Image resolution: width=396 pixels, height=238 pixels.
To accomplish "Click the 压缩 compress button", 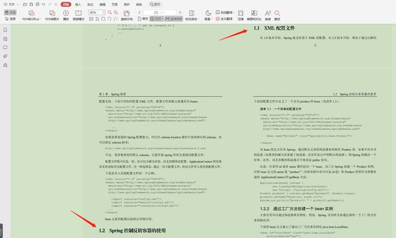I will pos(241,15).
